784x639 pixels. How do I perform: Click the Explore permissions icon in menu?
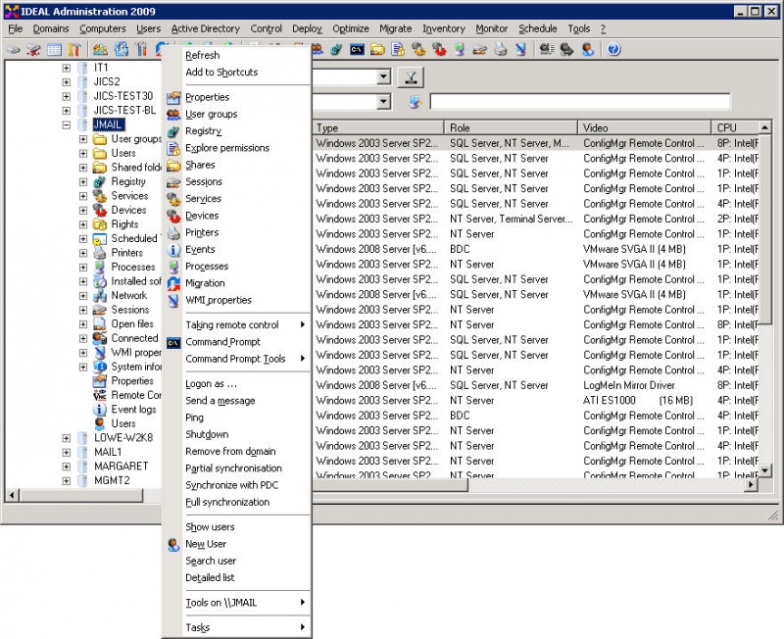coord(173,148)
